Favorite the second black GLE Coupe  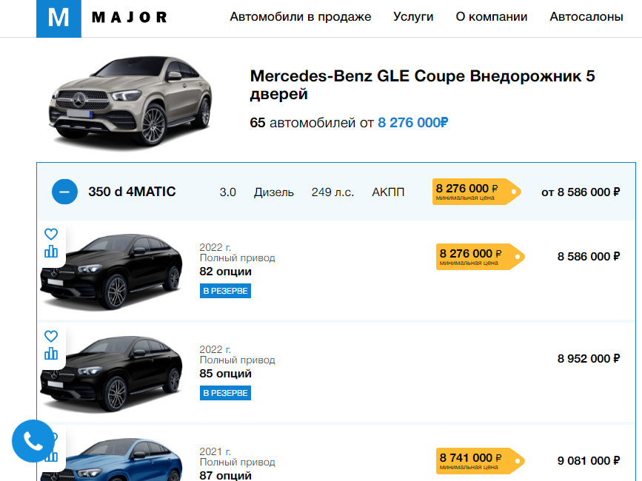pyautogui.click(x=51, y=336)
